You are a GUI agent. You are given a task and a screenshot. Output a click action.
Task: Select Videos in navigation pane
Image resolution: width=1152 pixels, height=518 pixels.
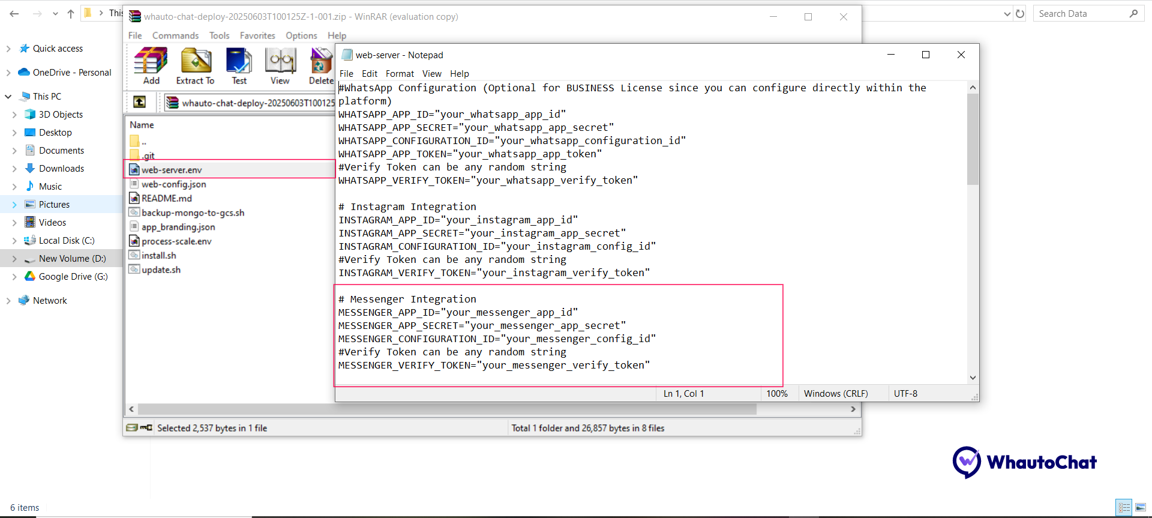pos(52,222)
